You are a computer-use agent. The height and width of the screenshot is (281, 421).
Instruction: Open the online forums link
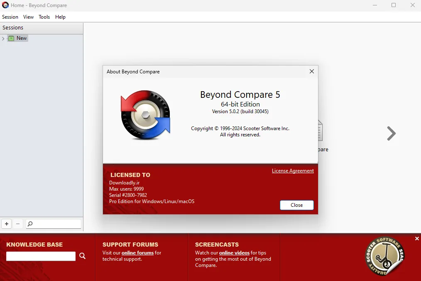[x=137, y=253]
